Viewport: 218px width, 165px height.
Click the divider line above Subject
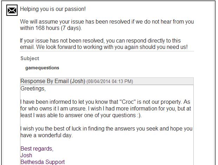(107, 51)
